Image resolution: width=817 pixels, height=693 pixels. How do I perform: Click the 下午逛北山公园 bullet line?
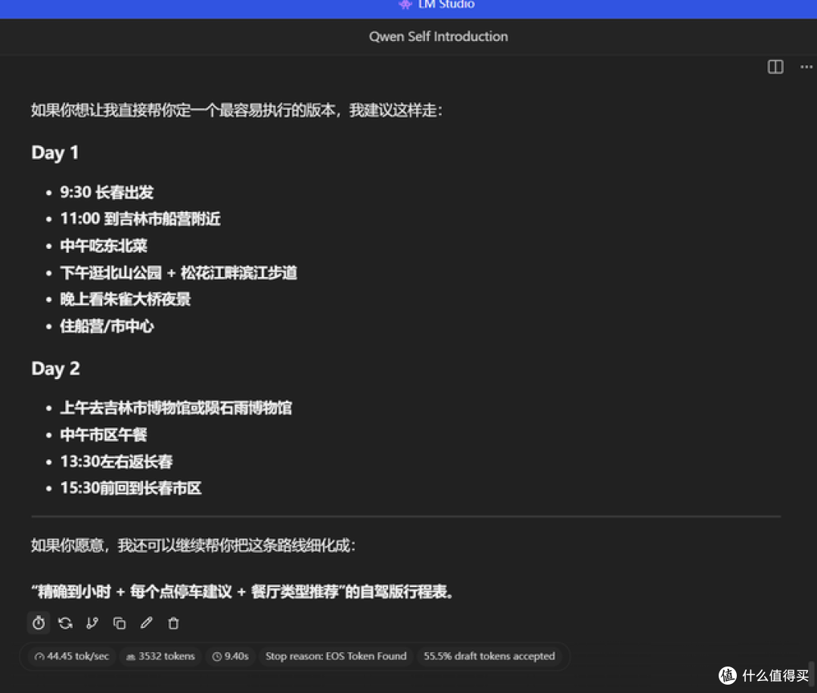tap(179, 272)
